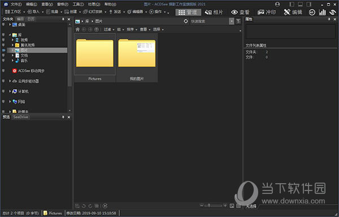Select the Pictures folder thumbnail
Screen dimensions: 339x217
95,57
